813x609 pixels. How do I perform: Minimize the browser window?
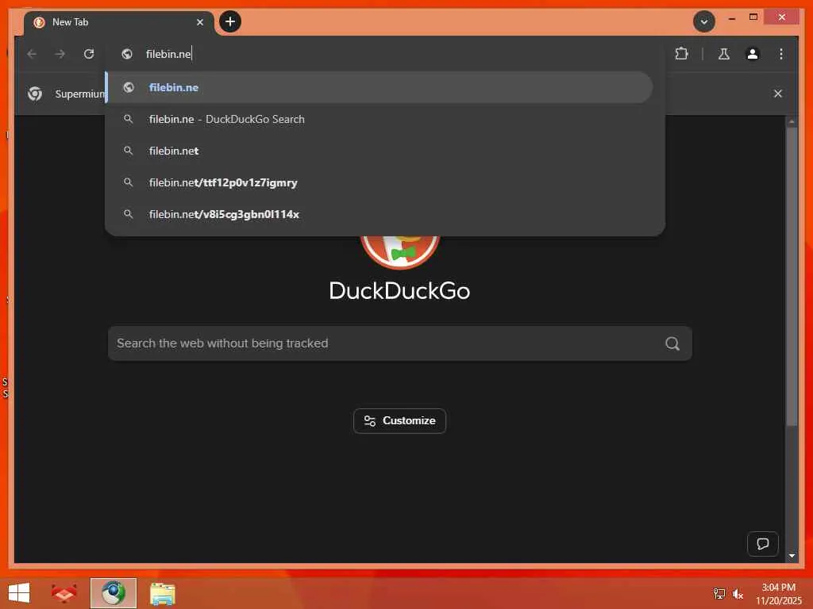coord(731,19)
